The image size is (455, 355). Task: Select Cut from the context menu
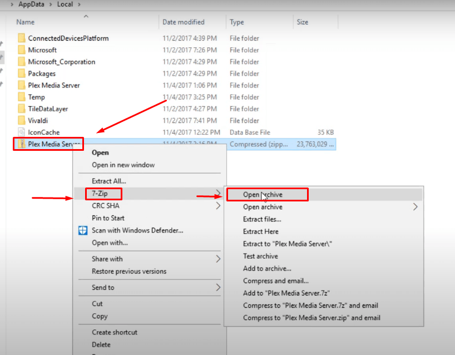pyautogui.click(x=97, y=304)
